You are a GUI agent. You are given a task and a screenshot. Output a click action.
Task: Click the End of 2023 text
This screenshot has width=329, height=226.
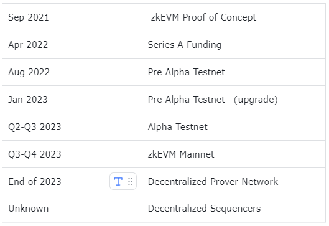coord(35,182)
